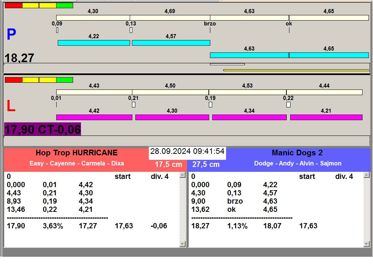Click the cyan 4,65 run bar
This screenshot has height=268, width=373.
[329, 55]
